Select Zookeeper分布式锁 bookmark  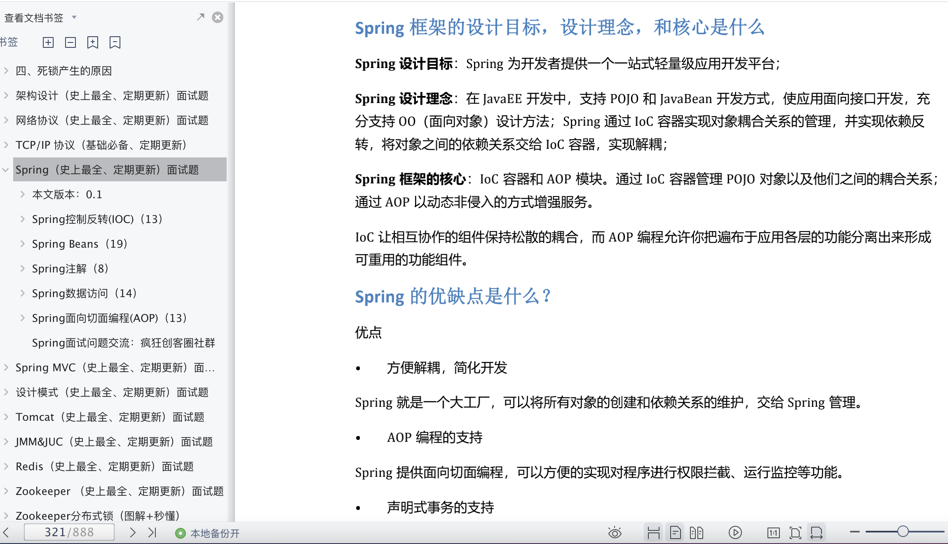click(98, 516)
